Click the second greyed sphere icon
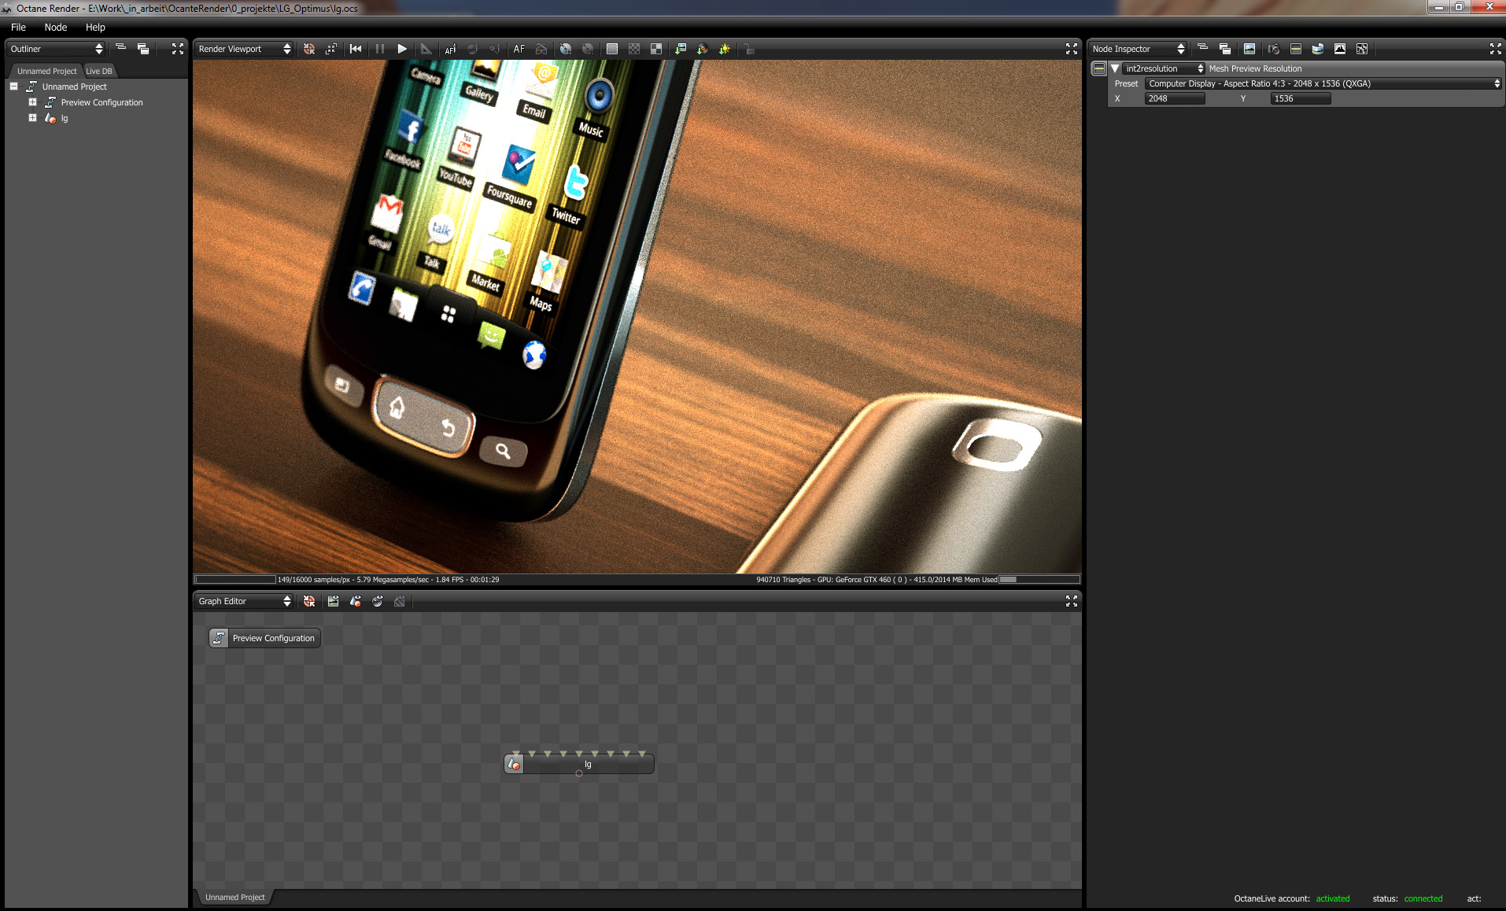The height and width of the screenshot is (911, 1506). pos(588,49)
